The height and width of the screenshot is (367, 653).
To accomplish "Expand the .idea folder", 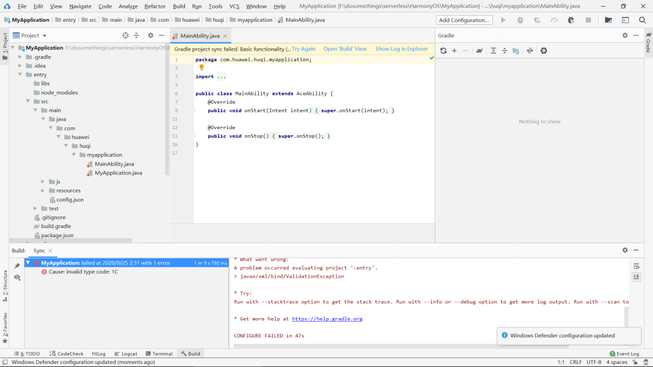I will click(19, 66).
